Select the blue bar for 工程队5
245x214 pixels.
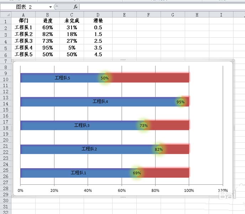point(59,78)
